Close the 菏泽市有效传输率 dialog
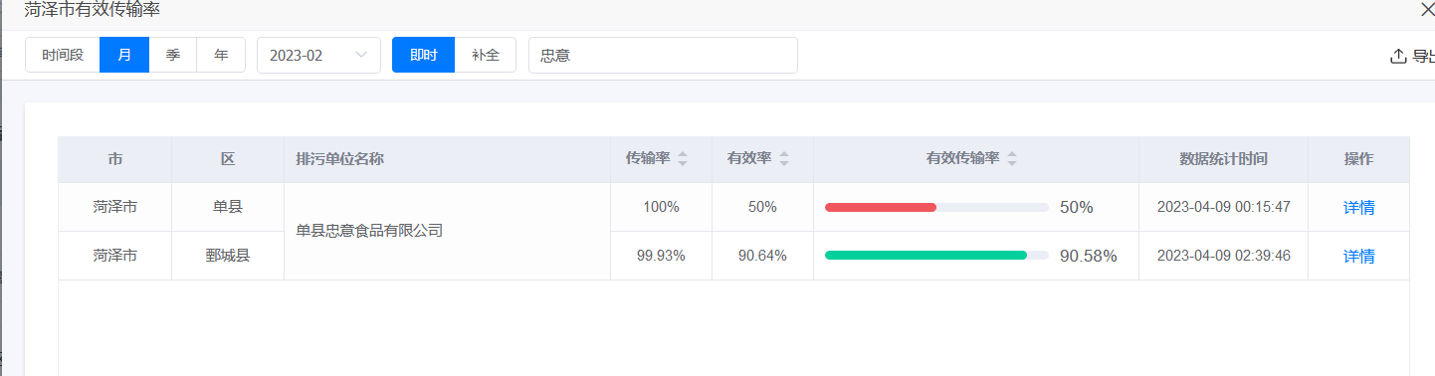The height and width of the screenshot is (376, 1435). (1427, 9)
